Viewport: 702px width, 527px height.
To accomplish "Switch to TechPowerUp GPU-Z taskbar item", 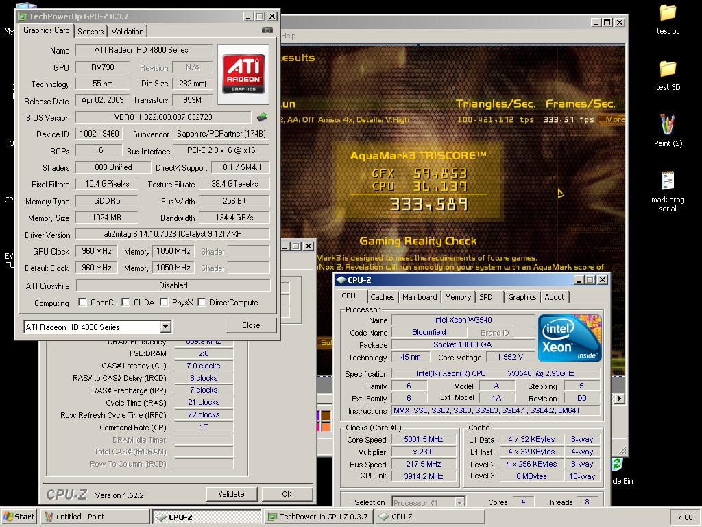I will coord(319,517).
